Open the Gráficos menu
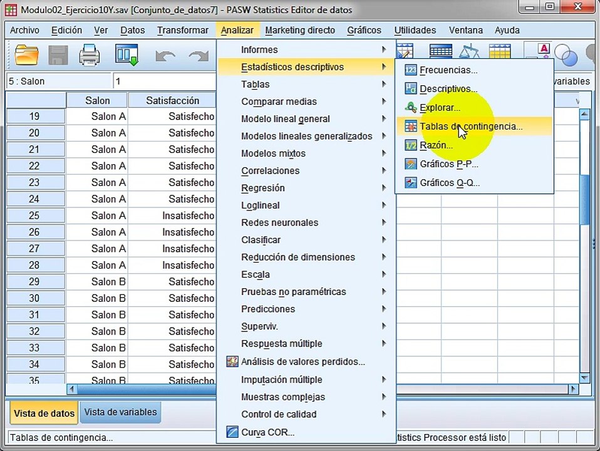 pos(364,30)
